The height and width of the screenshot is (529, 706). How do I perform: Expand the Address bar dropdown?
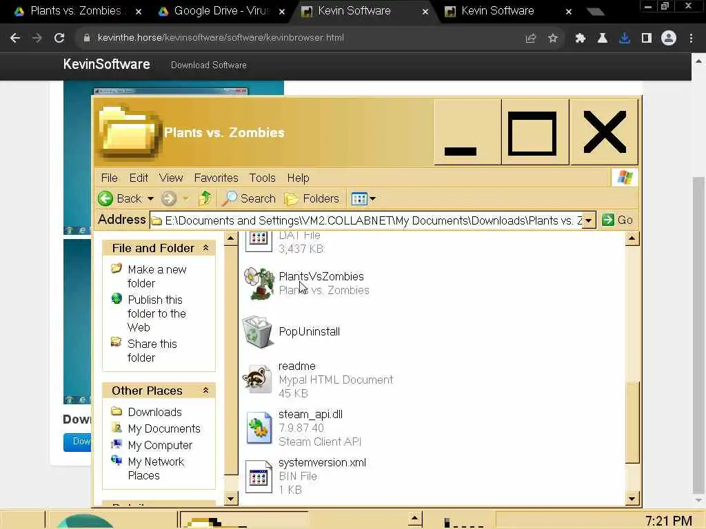tap(589, 220)
